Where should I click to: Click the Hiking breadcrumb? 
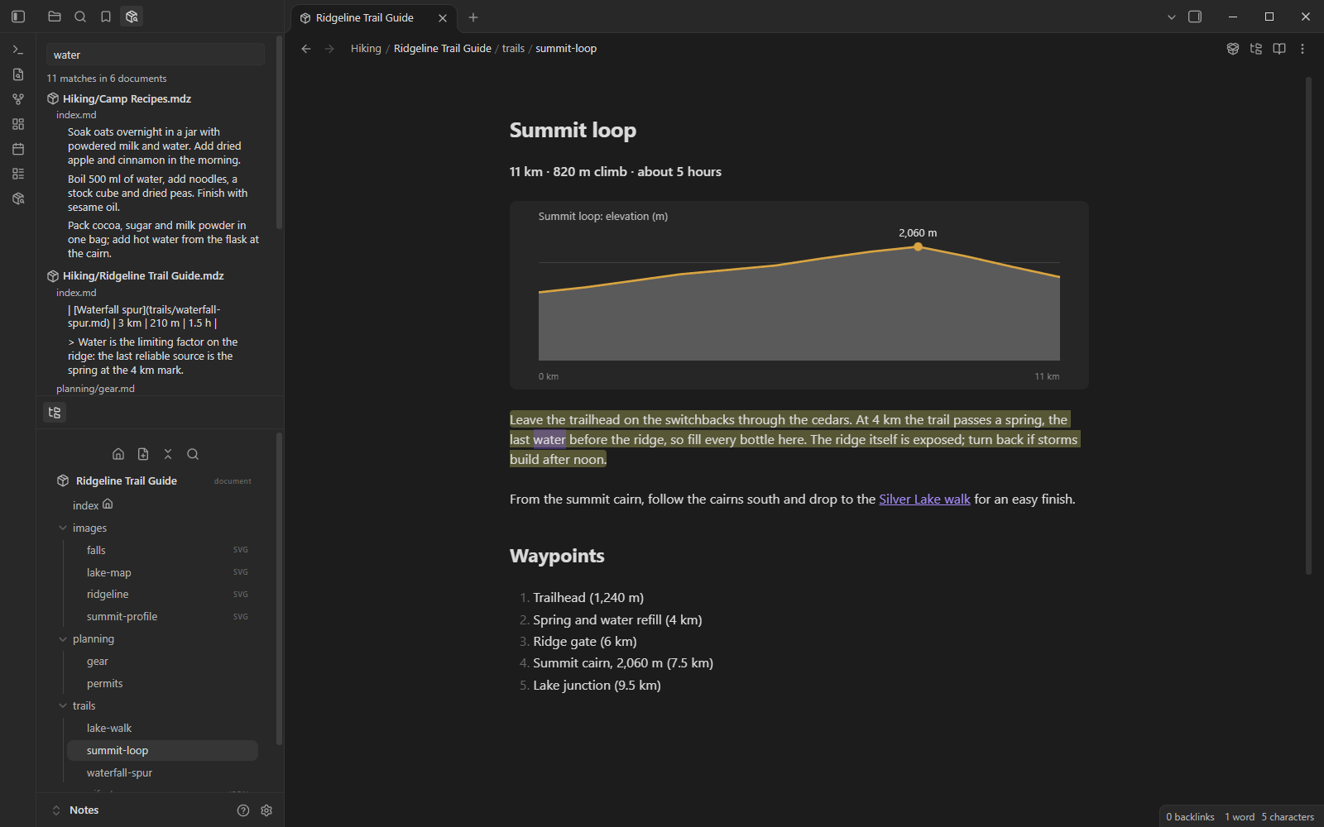point(366,49)
